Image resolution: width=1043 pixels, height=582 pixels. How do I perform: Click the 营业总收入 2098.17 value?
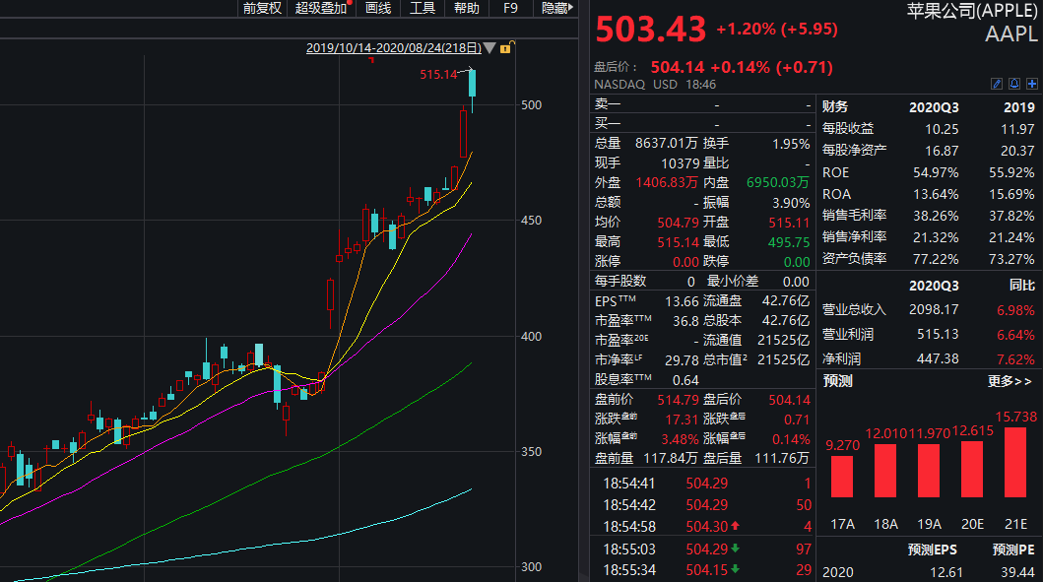pyautogui.click(x=934, y=309)
